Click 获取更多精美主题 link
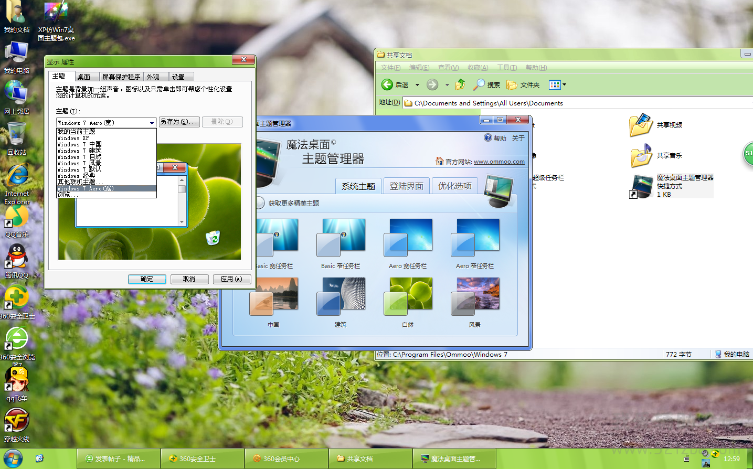This screenshot has height=469, width=753. tap(294, 203)
